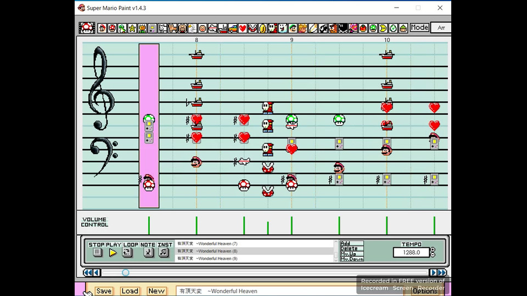
Task: Select the Spiny instrument icon
Action: coord(353,28)
